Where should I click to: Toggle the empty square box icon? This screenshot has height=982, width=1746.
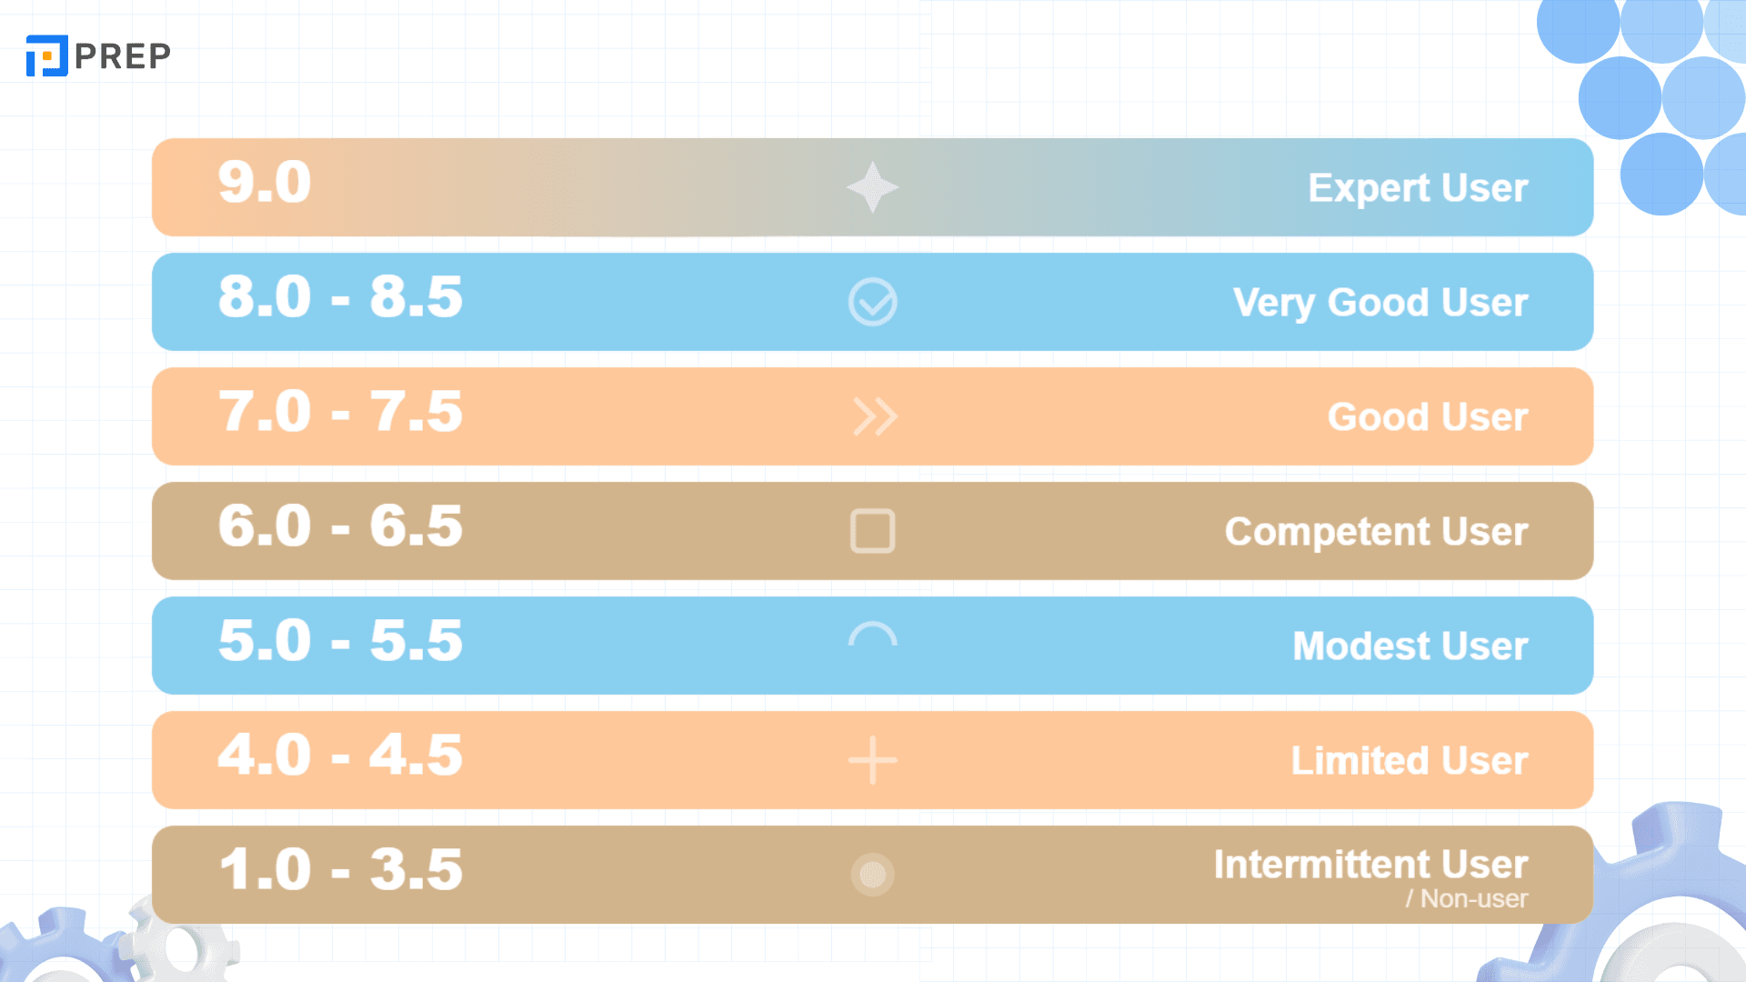pyautogui.click(x=872, y=531)
